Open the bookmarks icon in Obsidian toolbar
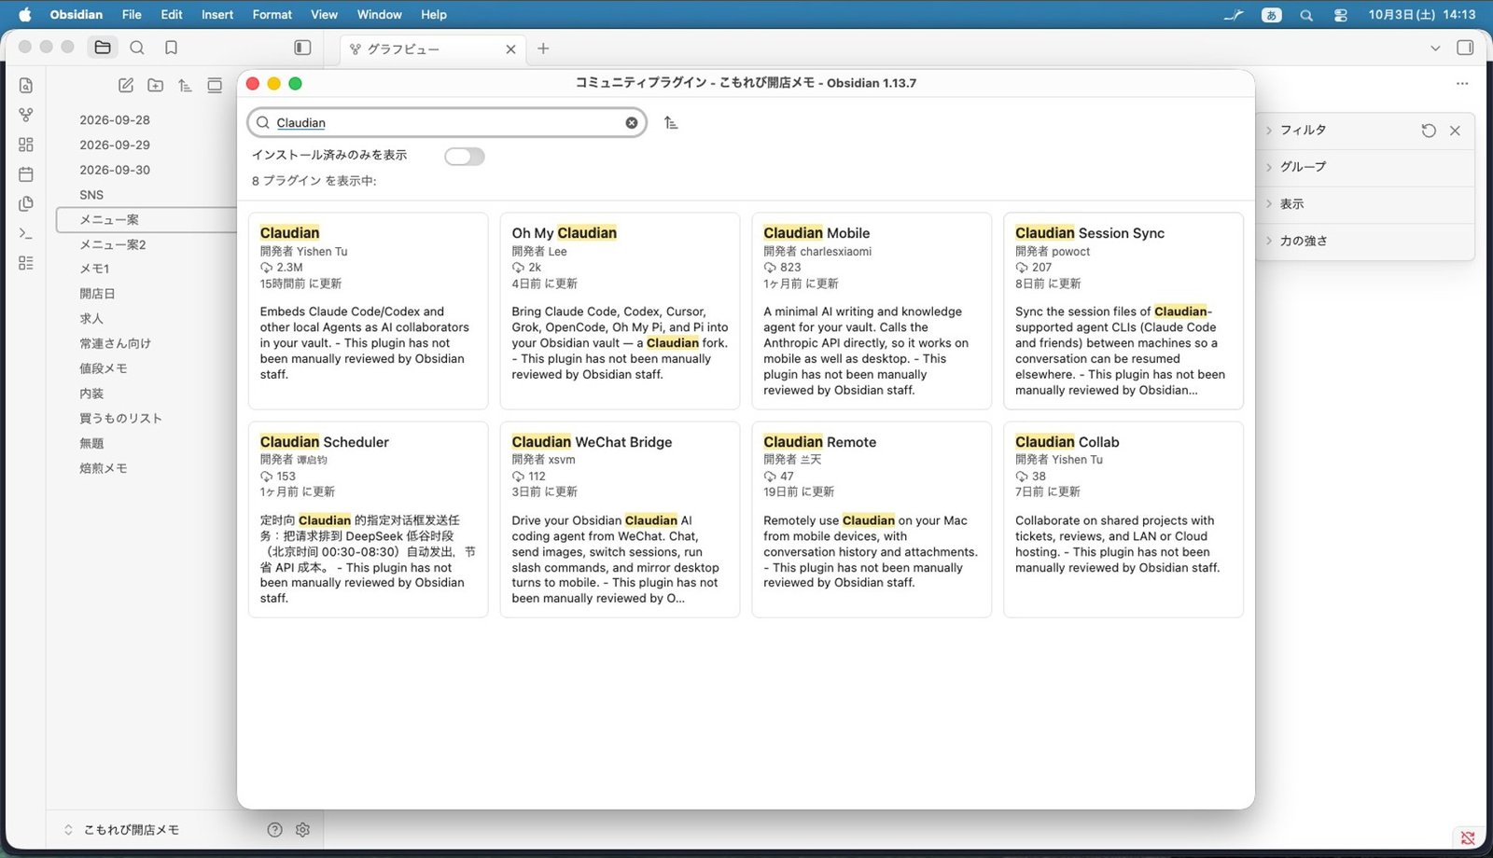Screen dimensions: 1493x858 [x=171, y=48]
